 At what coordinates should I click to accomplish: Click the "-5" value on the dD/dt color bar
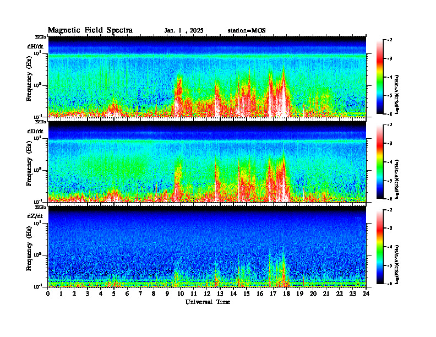coord(390,181)
